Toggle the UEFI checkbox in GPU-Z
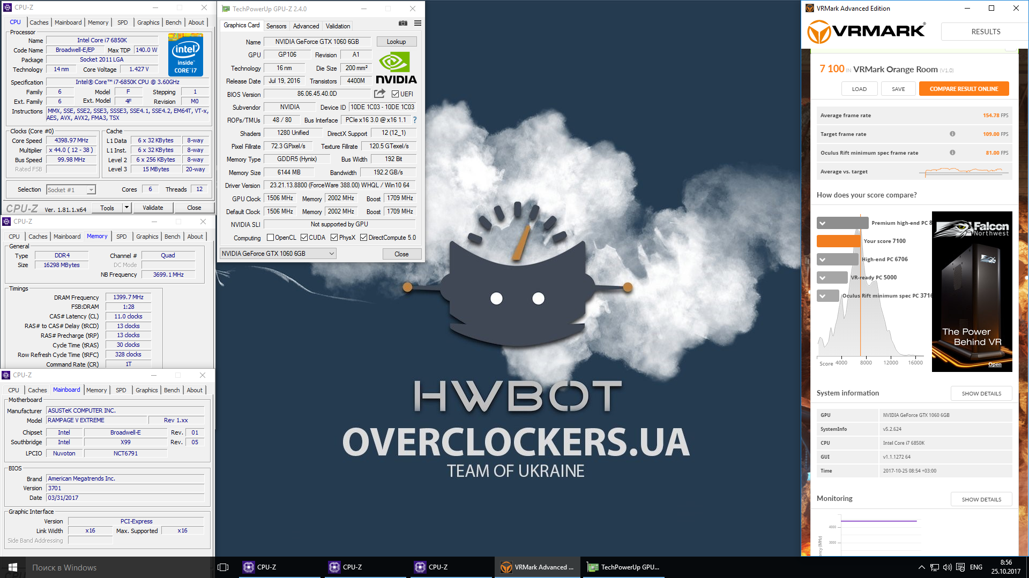 pyautogui.click(x=395, y=94)
